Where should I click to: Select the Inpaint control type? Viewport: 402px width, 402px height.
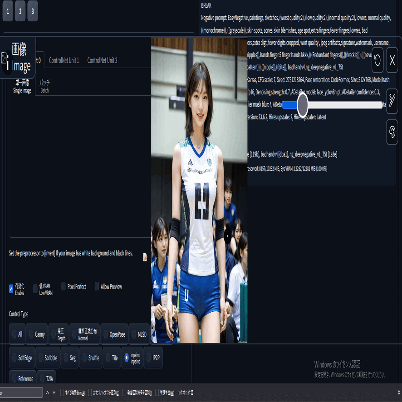coord(132,358)
